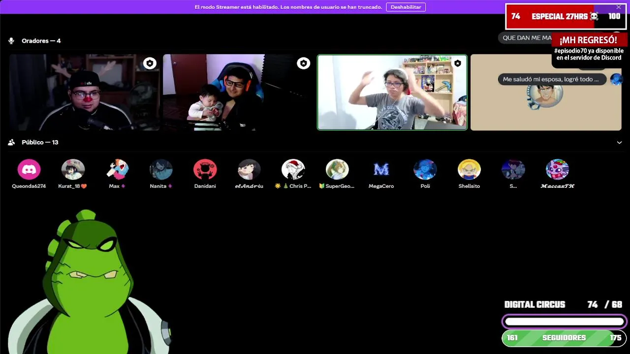
Task: Collapse the Público section with the chevron
Action: coord(619,143)
